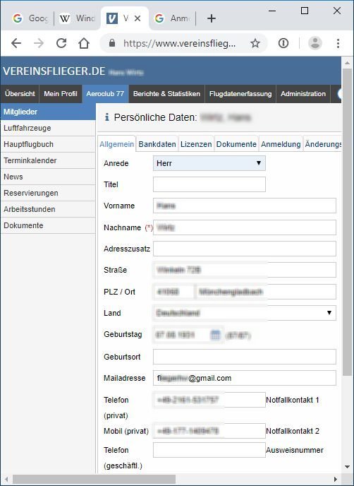Click the horizontal scrollbar thumb
The height and width of the screenshot is (486, 354).
coord(94,479)
